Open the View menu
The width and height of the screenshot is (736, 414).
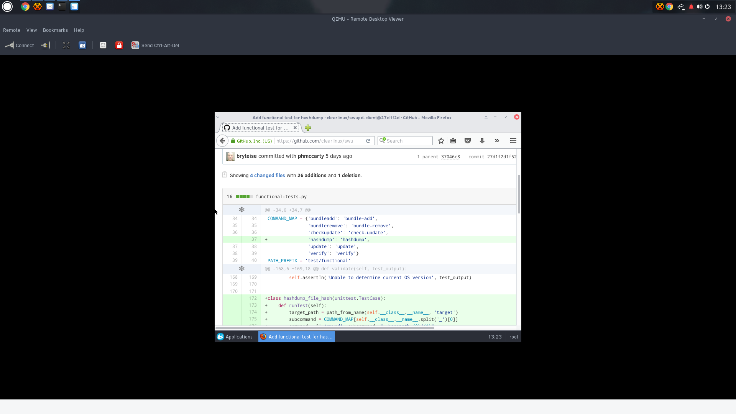pos(31,30)
